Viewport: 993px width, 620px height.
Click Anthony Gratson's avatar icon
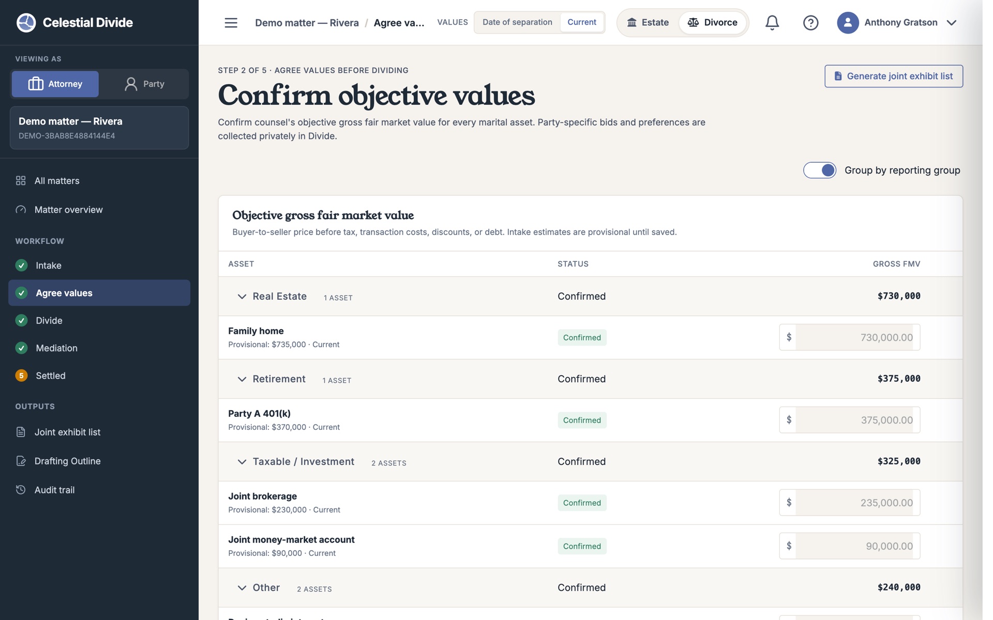(x=848, y=23)
